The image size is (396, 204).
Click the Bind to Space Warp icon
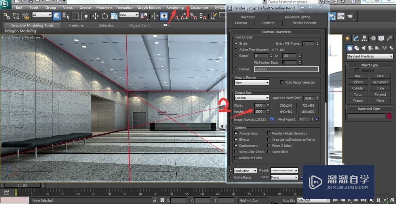[25, 16]
